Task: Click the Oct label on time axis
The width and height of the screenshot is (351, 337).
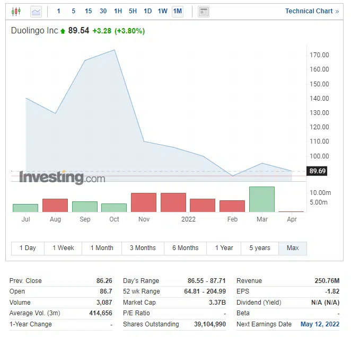Action: [114, 219]
